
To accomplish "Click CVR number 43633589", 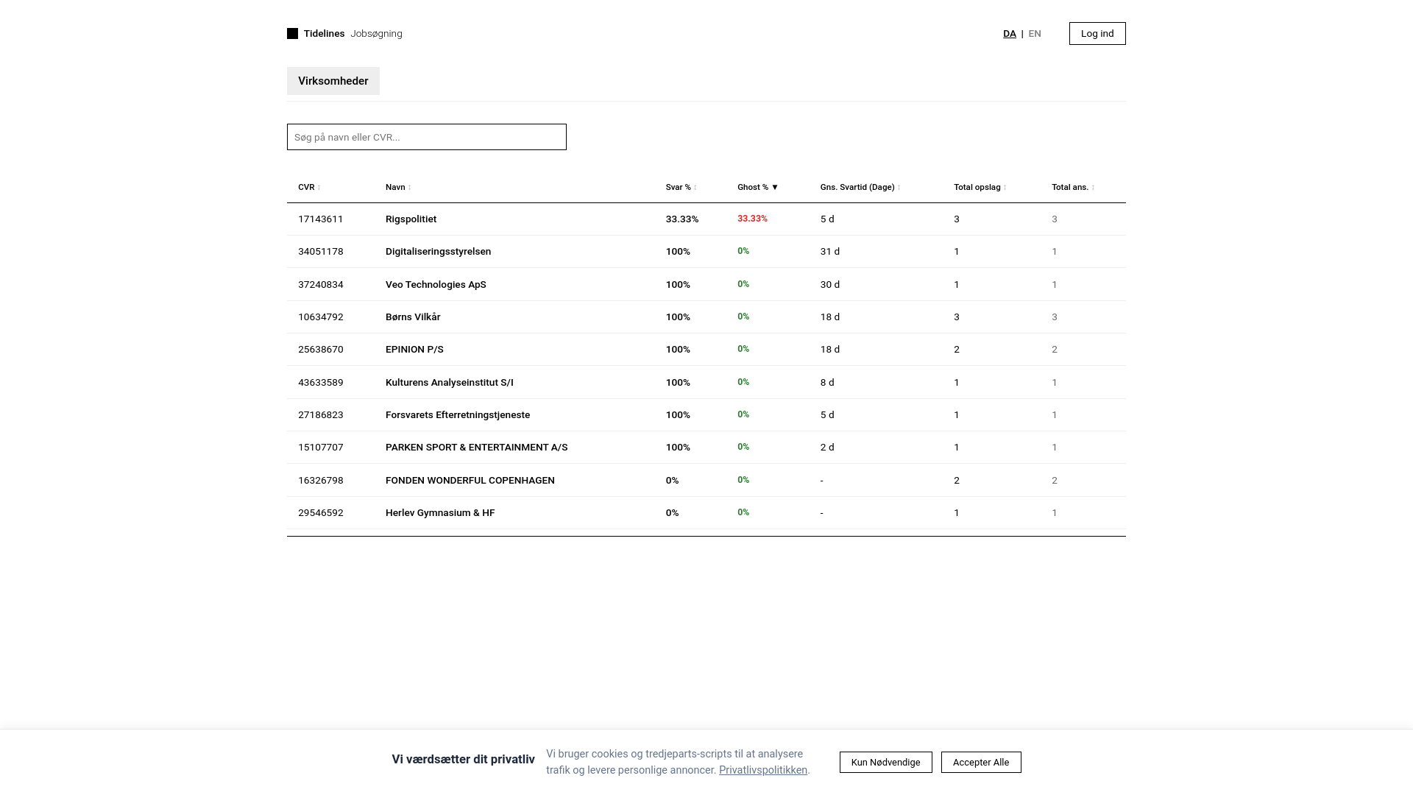I will pyautogui.click(x=321, y=383).
